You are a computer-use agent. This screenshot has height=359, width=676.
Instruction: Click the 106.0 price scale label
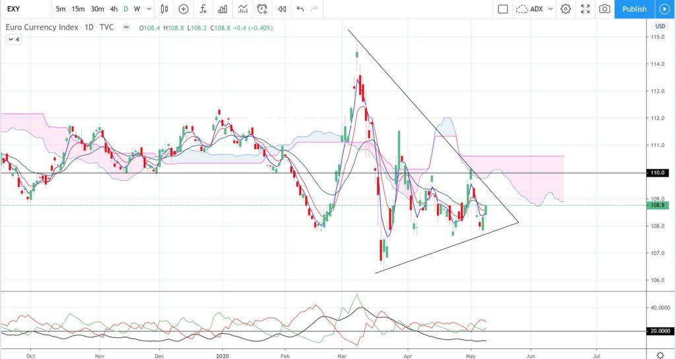click(658, 280)
